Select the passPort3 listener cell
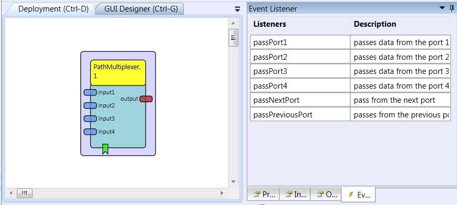The width and height of the screenshot is (457, 205). pyautogui.click(x=300, y=71)
